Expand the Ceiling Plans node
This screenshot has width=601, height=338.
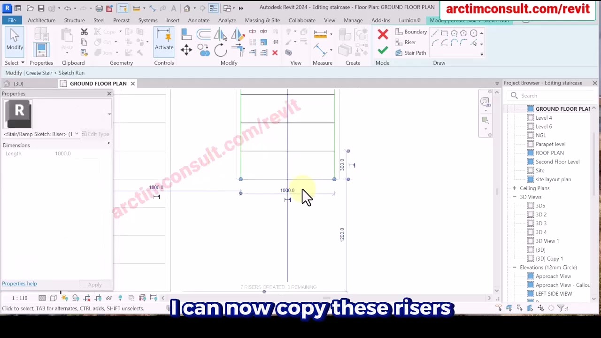[514, 188]
